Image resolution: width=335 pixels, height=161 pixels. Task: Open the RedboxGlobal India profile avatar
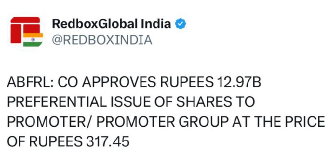[26, 31]
